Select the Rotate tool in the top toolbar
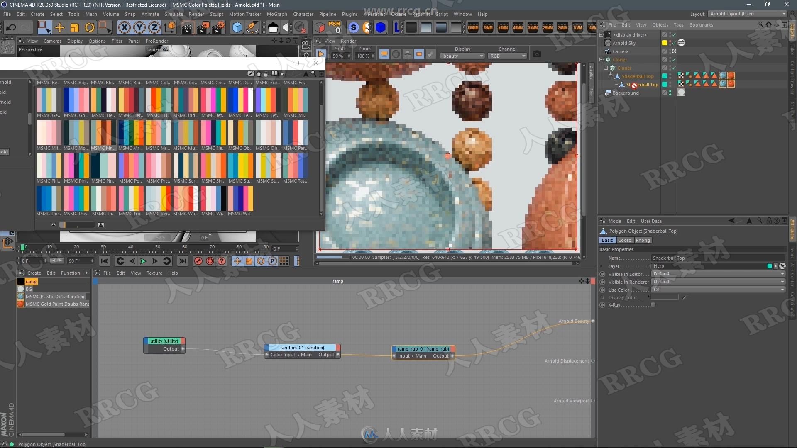The height and width of the screenshot is (448, 797). tap(90, 28)
